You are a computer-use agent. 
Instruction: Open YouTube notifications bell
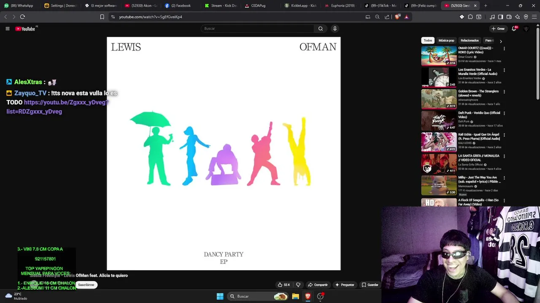tap(514, 29)
